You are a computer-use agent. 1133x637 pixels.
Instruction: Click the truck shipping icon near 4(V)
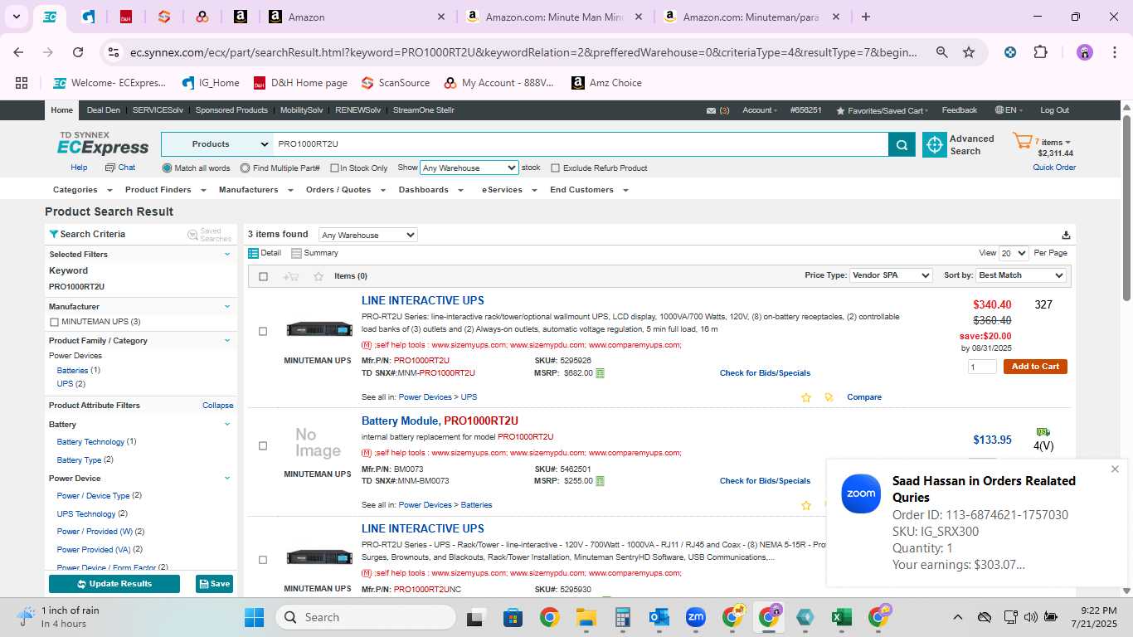coord(1043,432)
